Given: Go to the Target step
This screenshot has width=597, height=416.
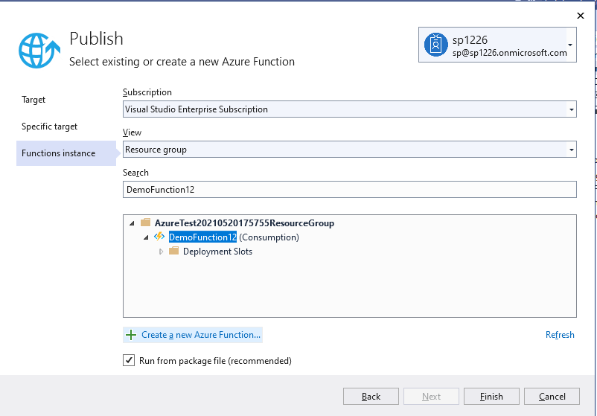Looking at the screenshot, I should [33, 100].
